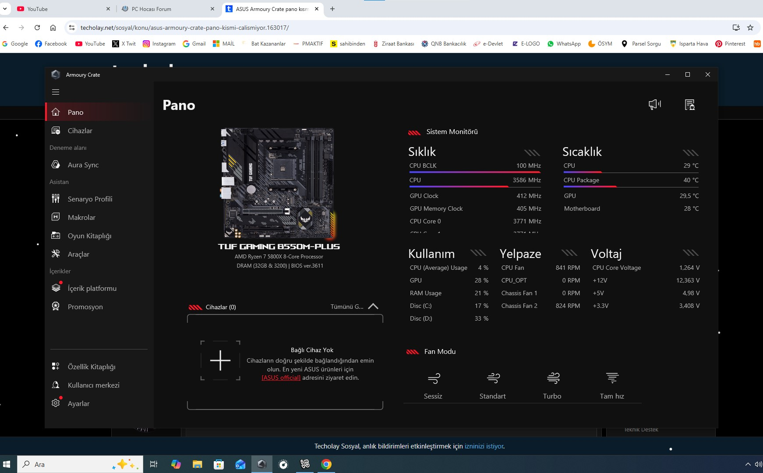Open the e-Devlet bookmark
The height and width of the screenshot is (473, 763).
(x=488, y=44)
